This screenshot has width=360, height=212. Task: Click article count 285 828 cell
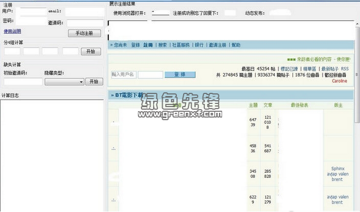tap(268, 174)
